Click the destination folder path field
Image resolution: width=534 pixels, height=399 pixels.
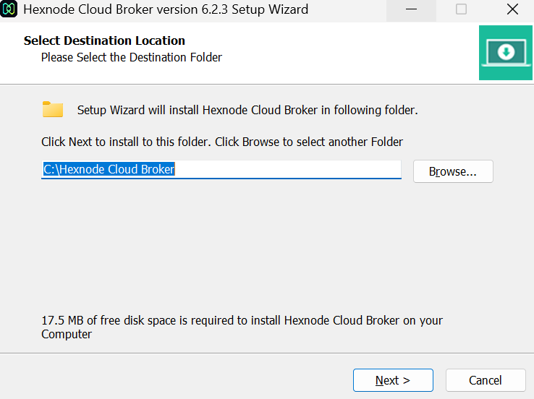coord(221,169)
